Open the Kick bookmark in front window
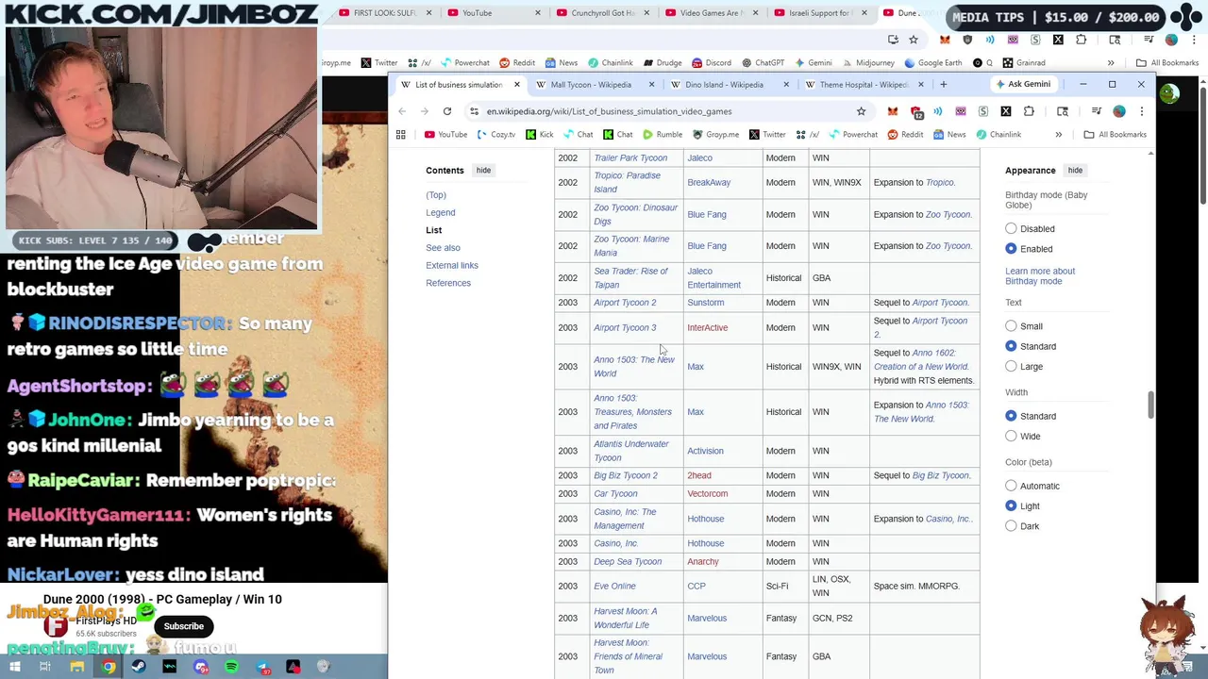Viewport: 1208px width, 679px height. coord(539,135)
